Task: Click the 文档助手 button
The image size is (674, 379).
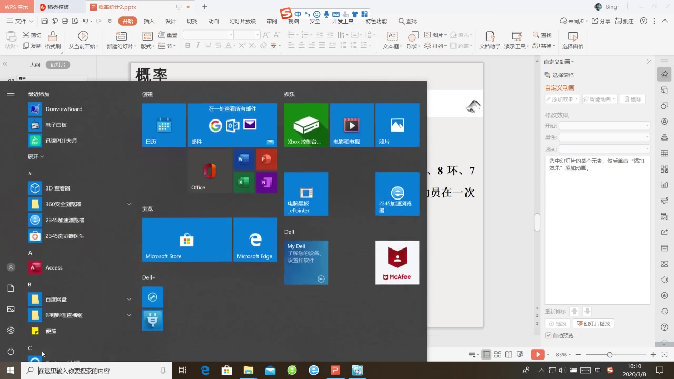Action: [490, 41]
